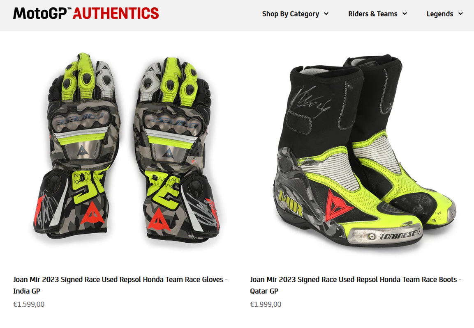Click the €1.999,00 boots price
The height and width of the screenshot is (328, 474).
coord(266,304)
